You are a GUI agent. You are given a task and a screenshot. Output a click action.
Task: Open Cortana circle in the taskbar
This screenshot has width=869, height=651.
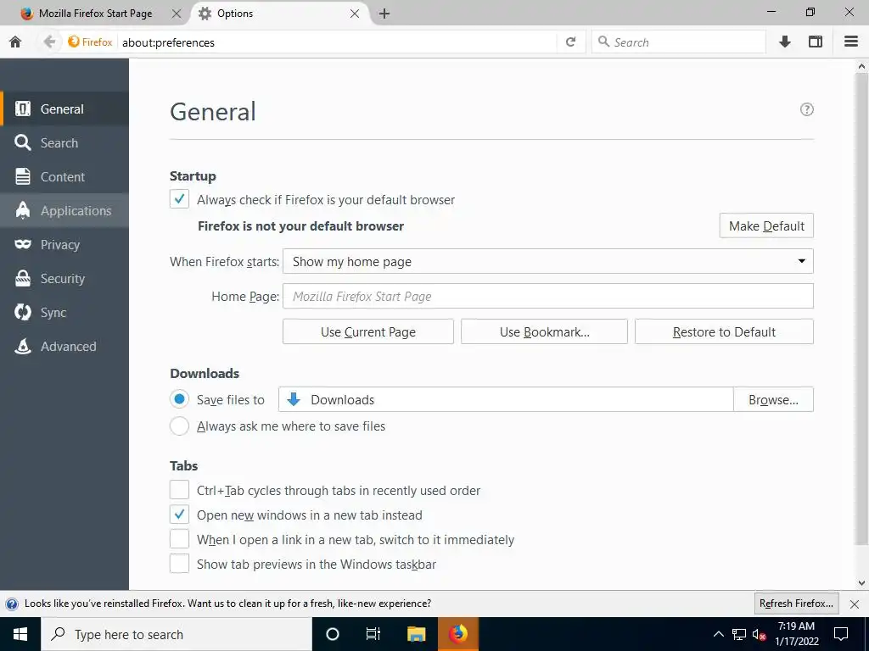pos(332,634)
